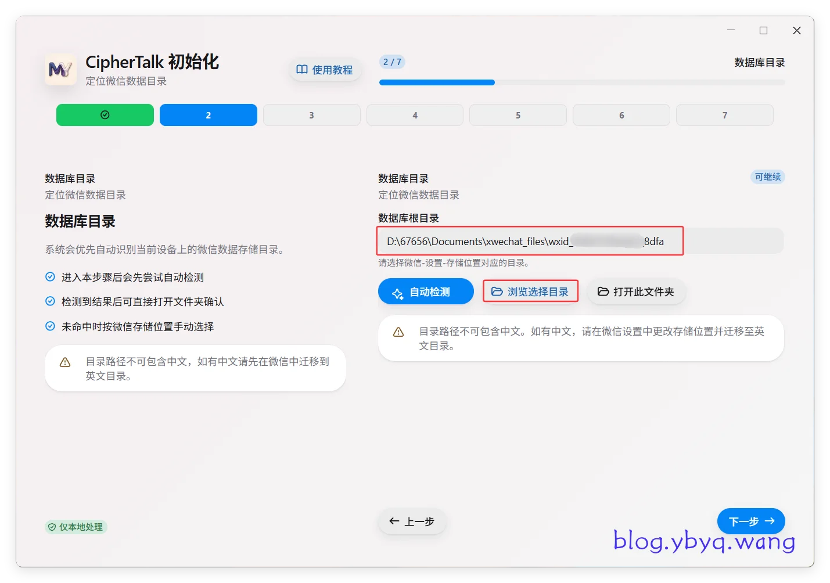Viewport: 830px width, 583px height.
Task: Click the right arrow icon in 下一步
Action: 770,521
